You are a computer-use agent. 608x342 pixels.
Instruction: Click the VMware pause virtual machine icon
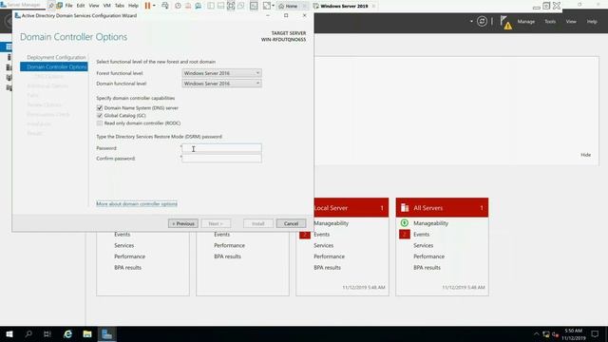(x=147, y=6)
